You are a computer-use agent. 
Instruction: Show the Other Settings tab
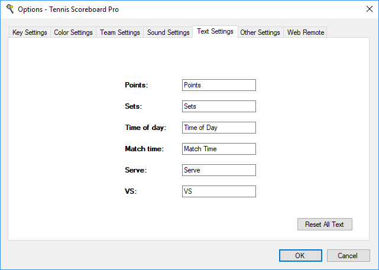coord(260,32)
